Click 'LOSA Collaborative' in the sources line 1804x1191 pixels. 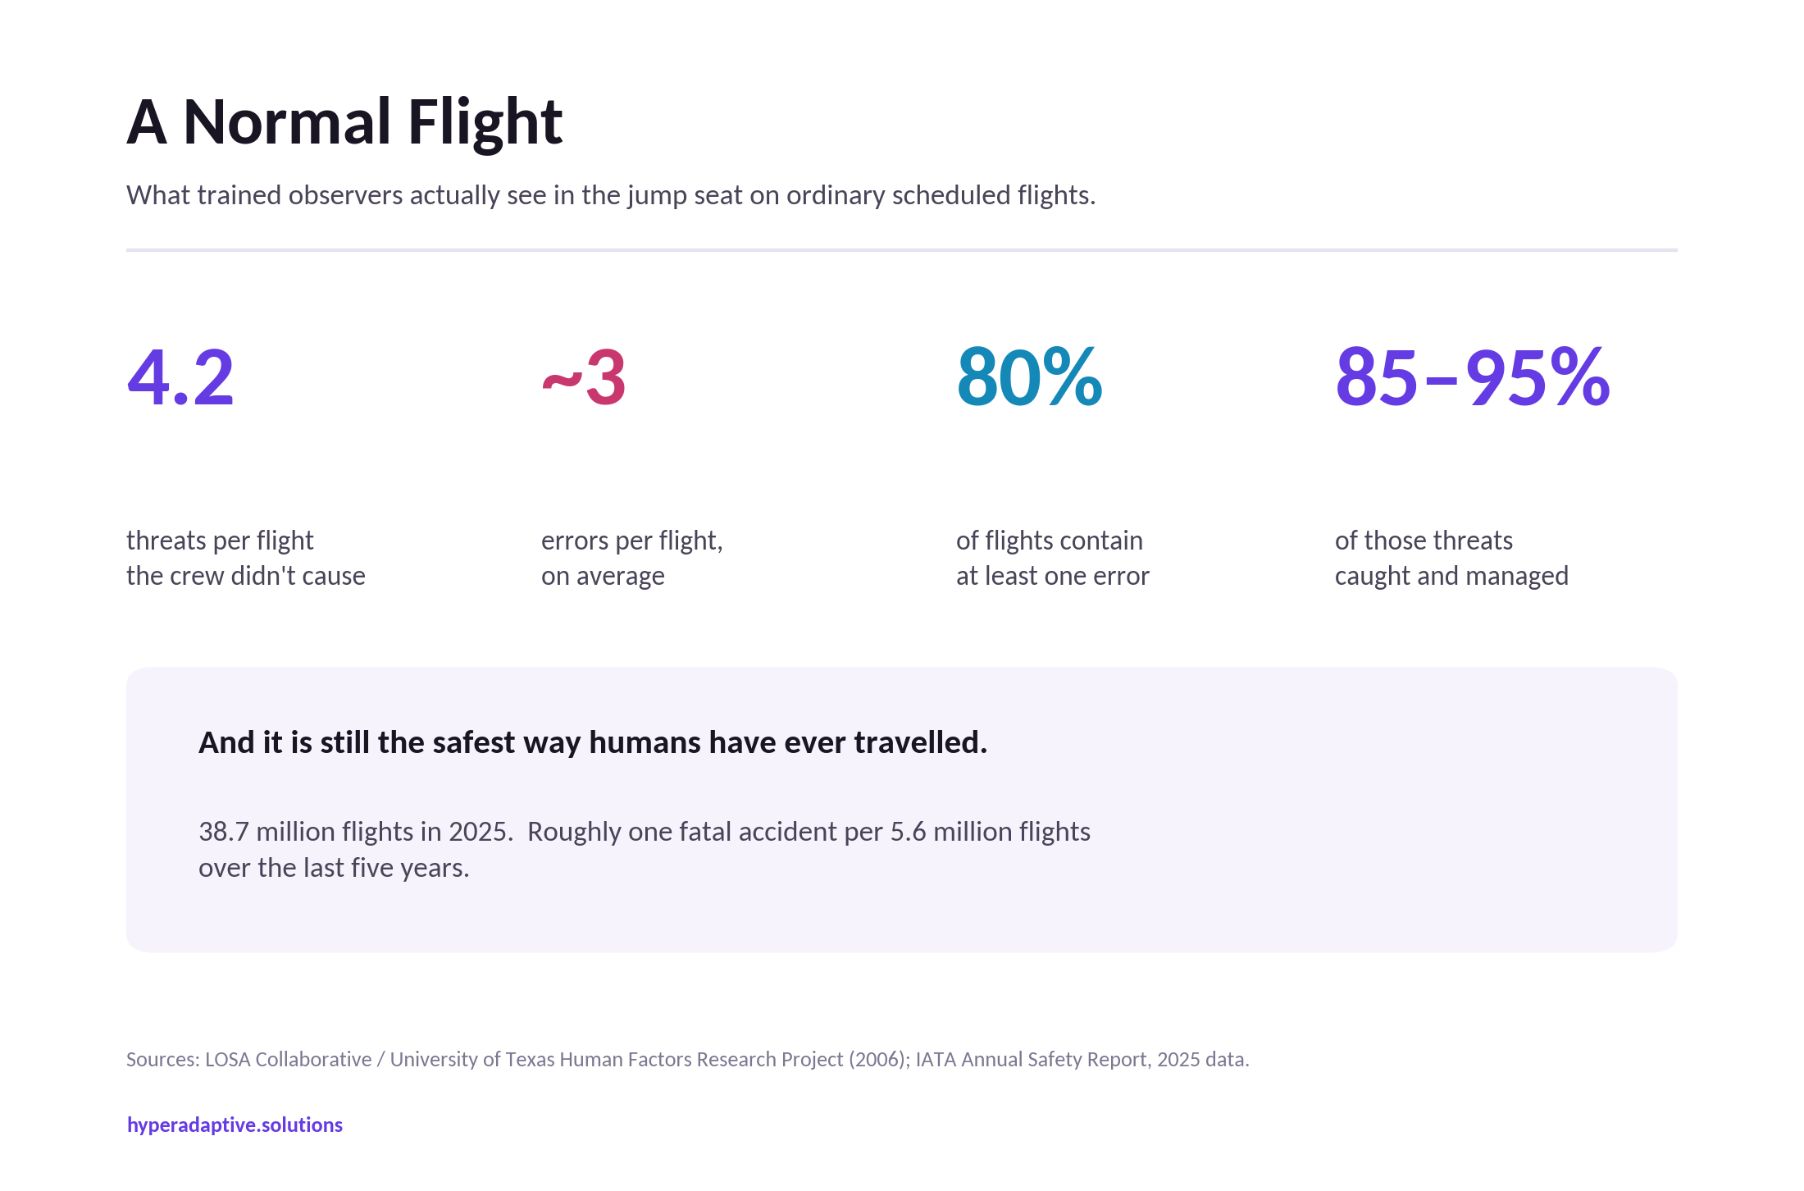click(x=288, y=1060)
